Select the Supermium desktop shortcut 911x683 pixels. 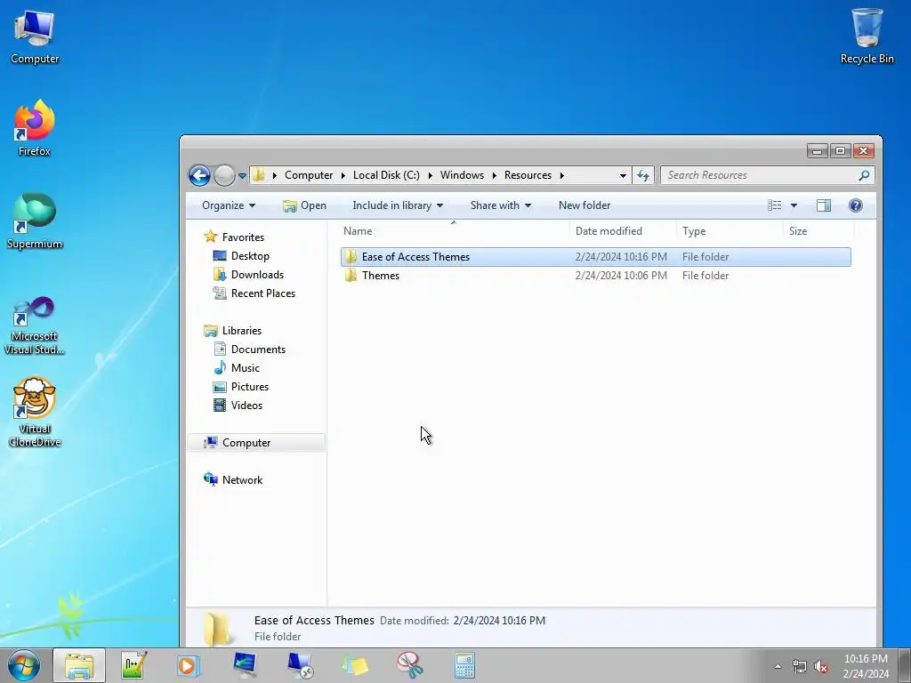[35, 221]
